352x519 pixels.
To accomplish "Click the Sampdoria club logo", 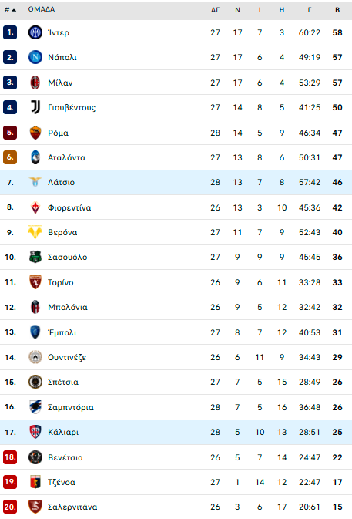I will point(35,407).
